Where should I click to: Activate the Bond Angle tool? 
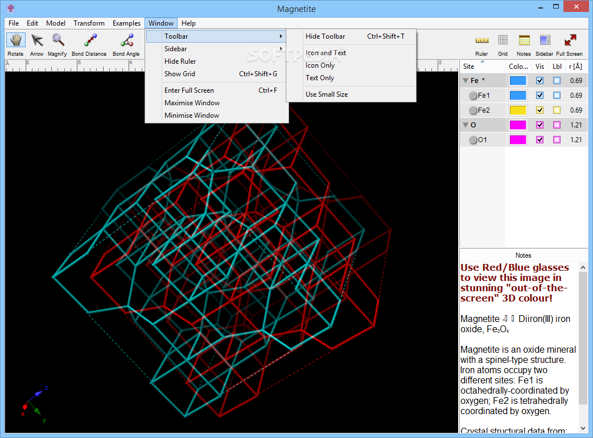tap(126, 45)
